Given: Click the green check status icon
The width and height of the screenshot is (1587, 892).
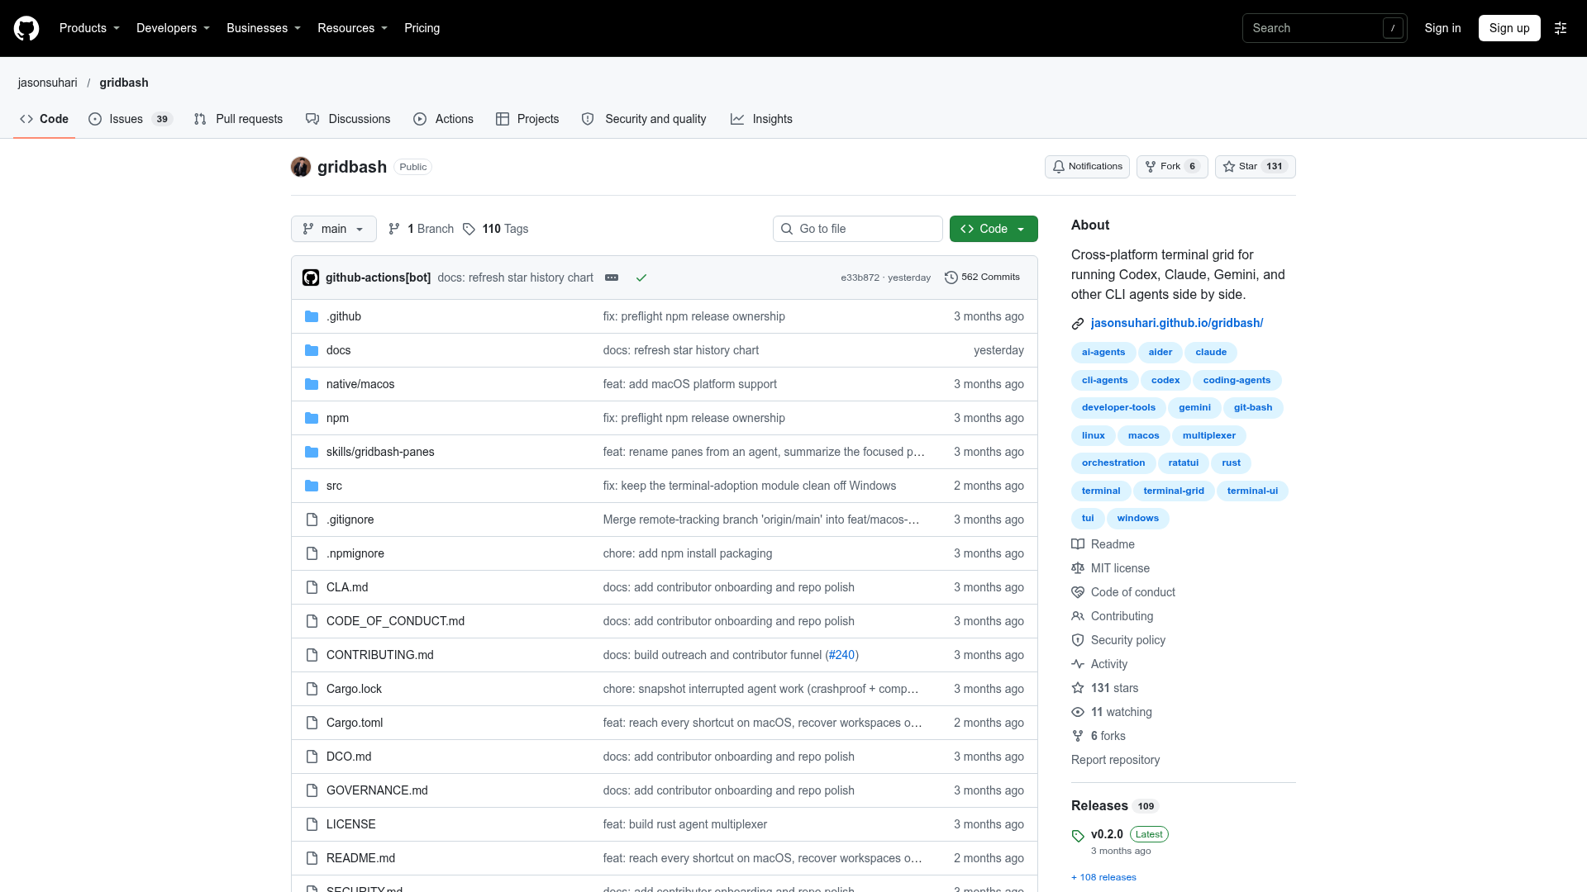Looking at the screenshot, I should coord(641,278).
